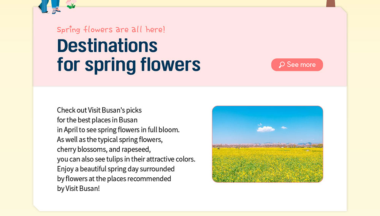
Task: Click the text 'Check out Visit Busan's picks'
Action: [99, 110]
